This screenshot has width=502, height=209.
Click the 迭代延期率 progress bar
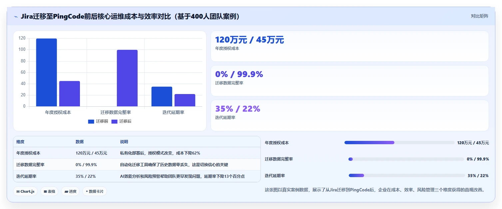(407, 175)
